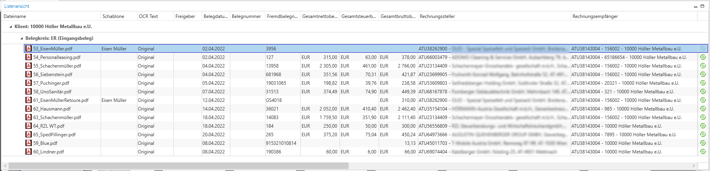
Task: Click the Listenansicht panel title
Action: [x=17, y=6]
